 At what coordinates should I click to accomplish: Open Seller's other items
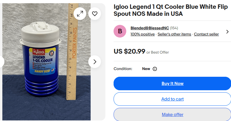click(x=174, y=34)
